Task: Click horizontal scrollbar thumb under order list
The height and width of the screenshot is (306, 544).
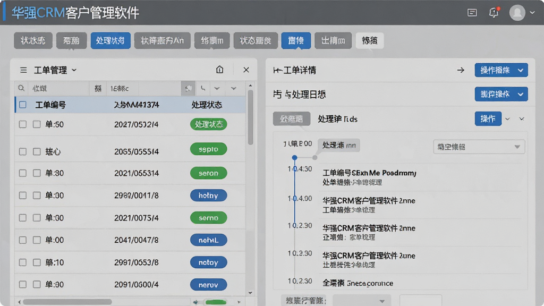Action: coord(67,302)
